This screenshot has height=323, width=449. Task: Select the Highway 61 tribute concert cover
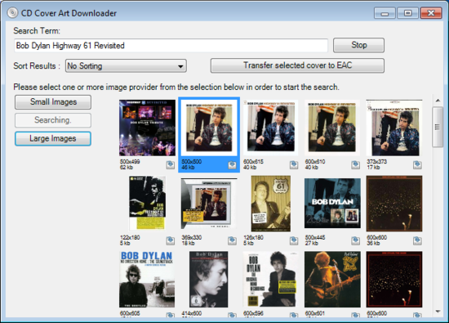tap(148, 128)
